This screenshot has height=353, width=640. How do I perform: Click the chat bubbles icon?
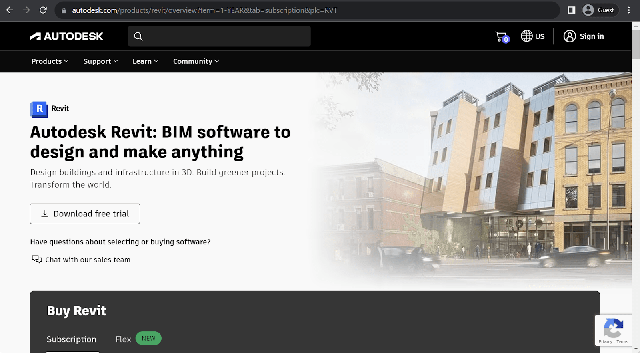tap(37, 259)
